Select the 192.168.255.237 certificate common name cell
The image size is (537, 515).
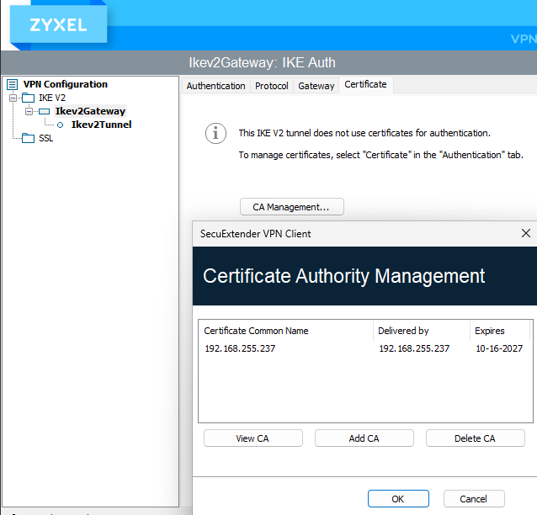240,348
